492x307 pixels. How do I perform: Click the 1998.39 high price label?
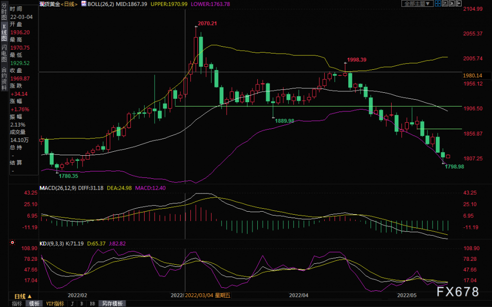point(357,59)
